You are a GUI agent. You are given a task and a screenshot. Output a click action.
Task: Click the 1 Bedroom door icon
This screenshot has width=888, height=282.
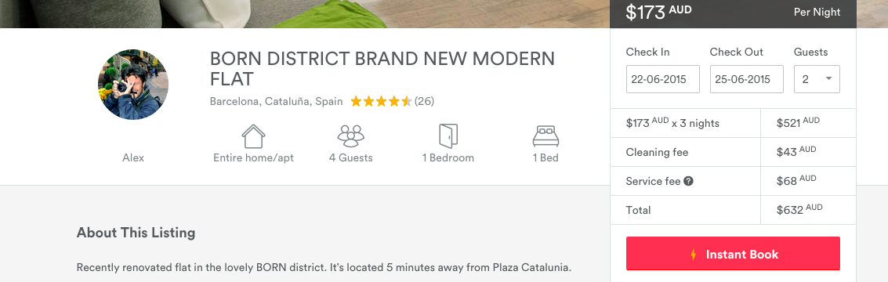pyautogui.click(x=448, y=136)
